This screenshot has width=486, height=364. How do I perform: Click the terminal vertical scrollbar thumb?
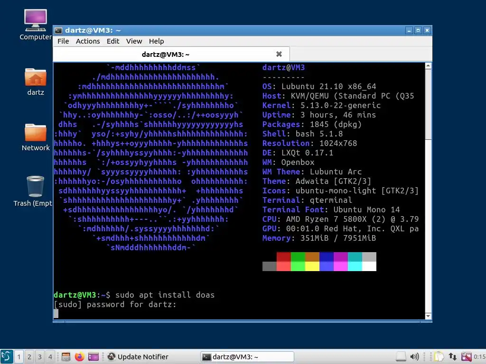(428, 104)
